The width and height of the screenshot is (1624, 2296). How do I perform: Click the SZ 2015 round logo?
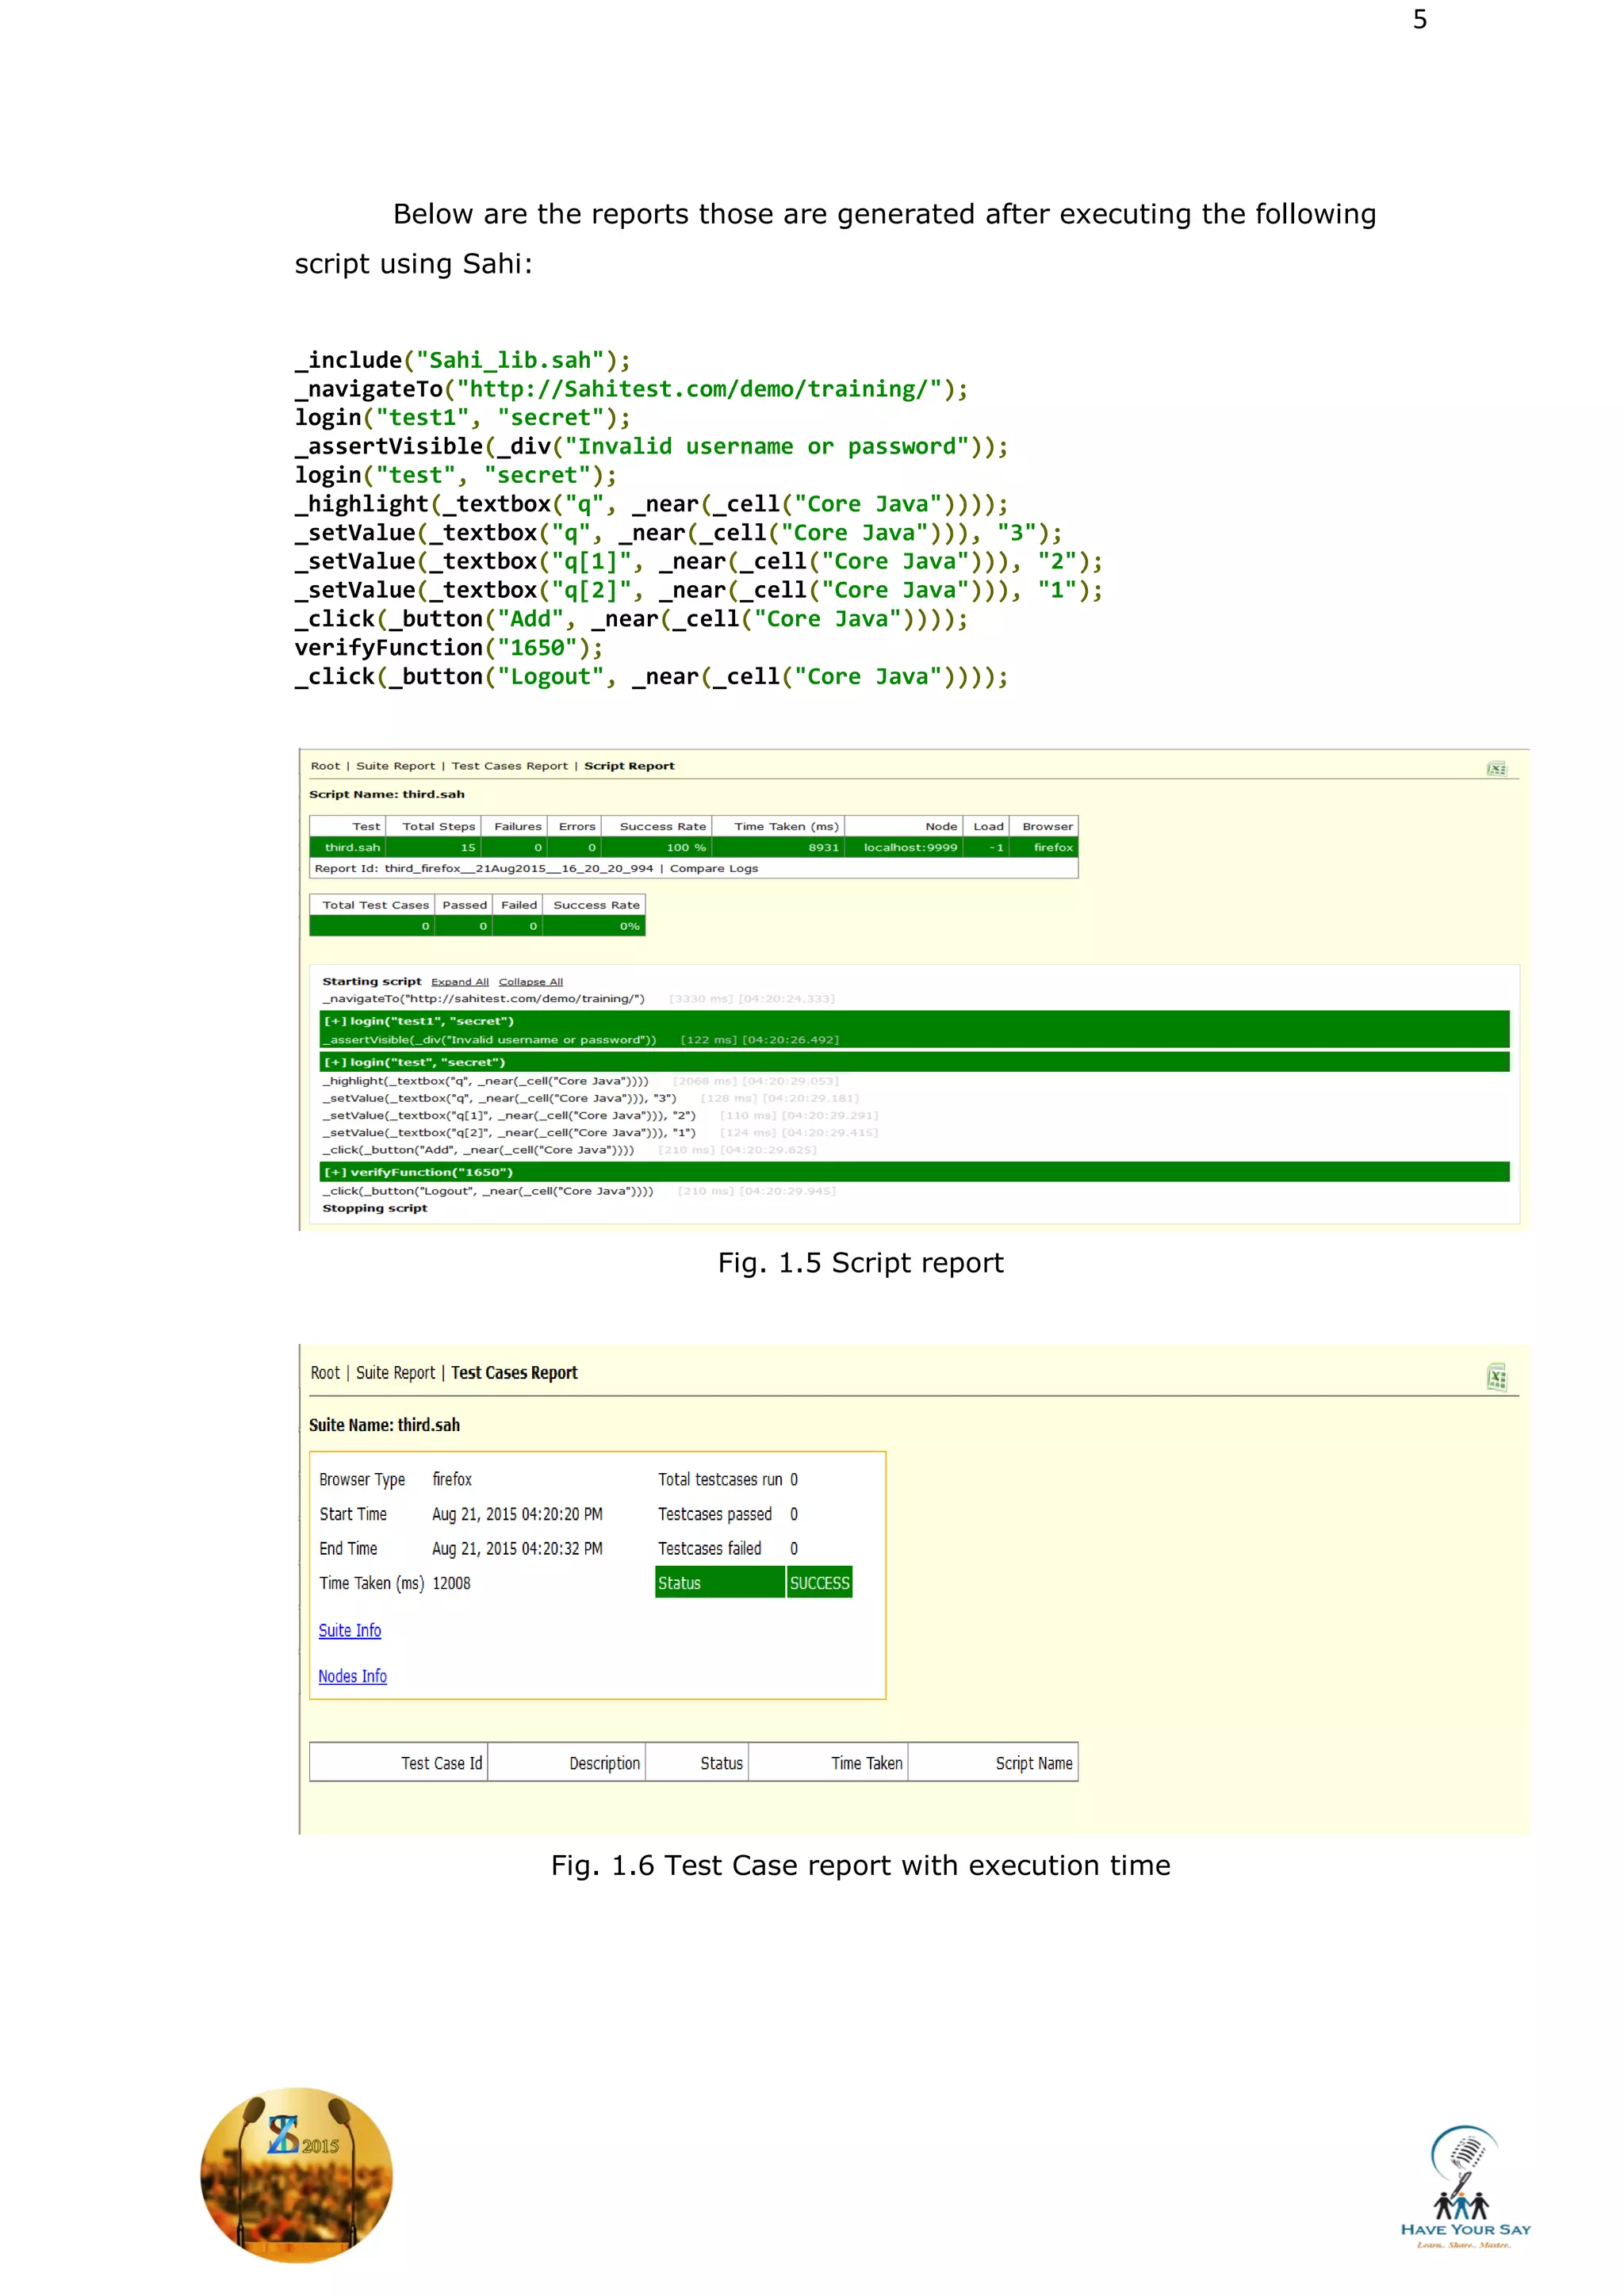(297, 2174)
